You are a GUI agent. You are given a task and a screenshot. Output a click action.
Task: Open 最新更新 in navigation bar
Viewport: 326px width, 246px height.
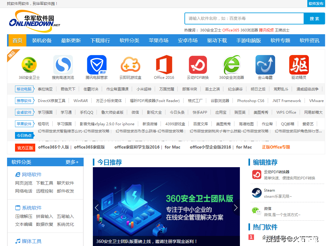coord(71,40)
